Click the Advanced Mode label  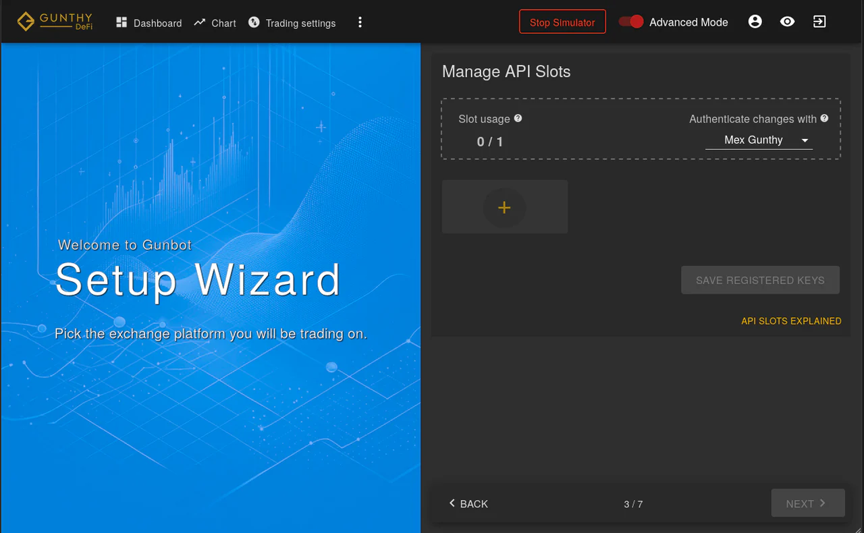(688, 22)
